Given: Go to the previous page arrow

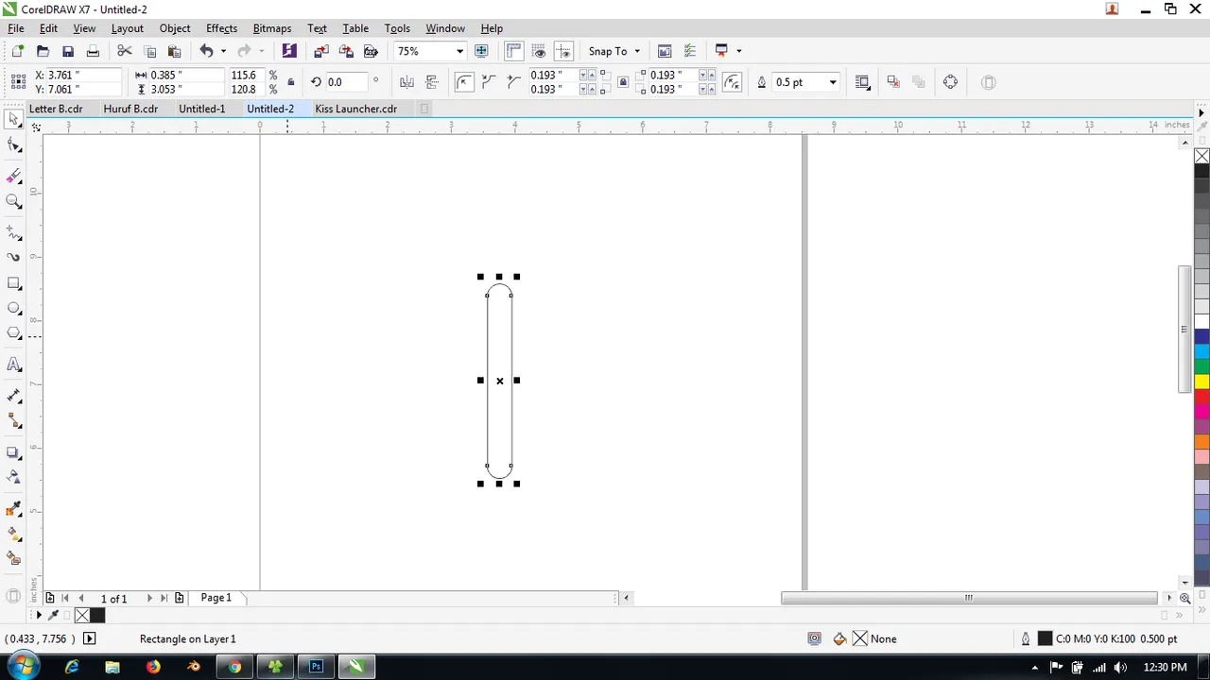Looking at the screenshot, I should coord(81,598).
